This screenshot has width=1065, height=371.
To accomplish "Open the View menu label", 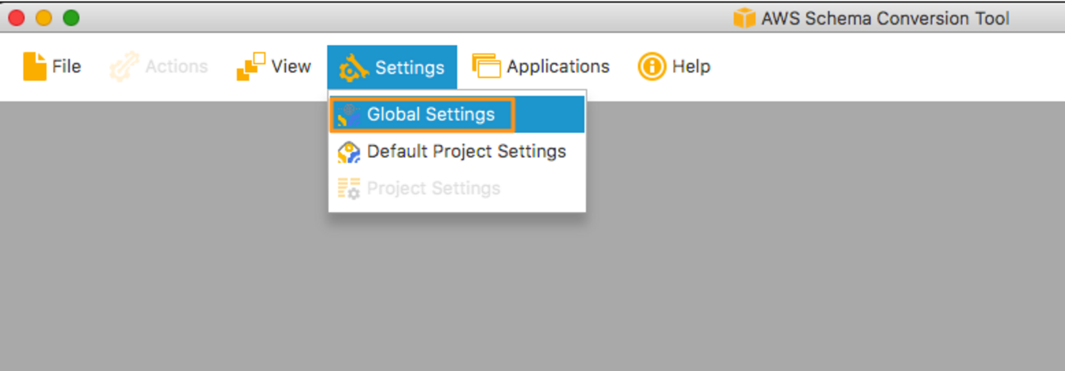I will click(x=291, y=66).
